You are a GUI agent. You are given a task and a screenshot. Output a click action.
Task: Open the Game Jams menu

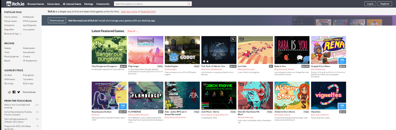pyautogui.click(x=53, y=4)
